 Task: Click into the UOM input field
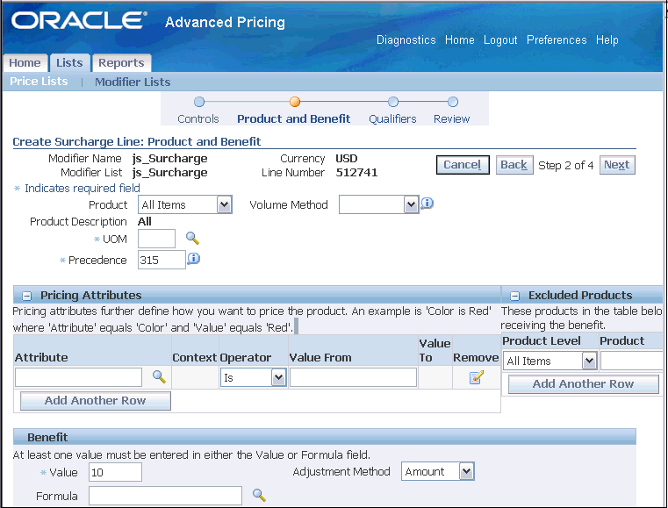[157, 239]
